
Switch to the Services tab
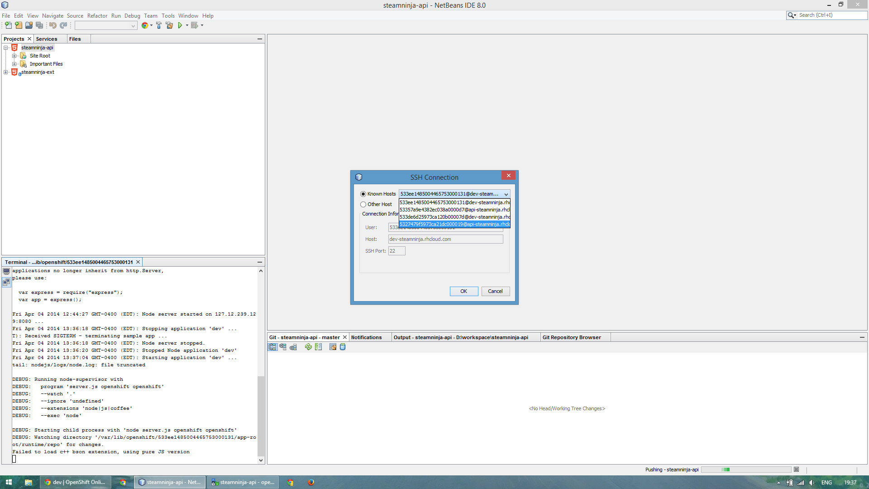coord(47,39)
